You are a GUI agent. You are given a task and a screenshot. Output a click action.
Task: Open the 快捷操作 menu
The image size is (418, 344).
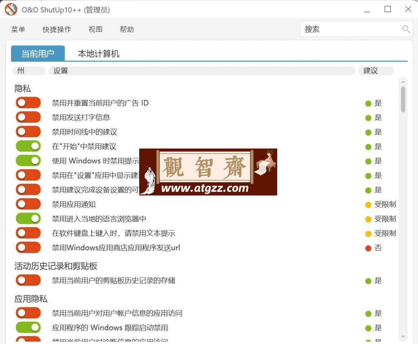point(57,29)
